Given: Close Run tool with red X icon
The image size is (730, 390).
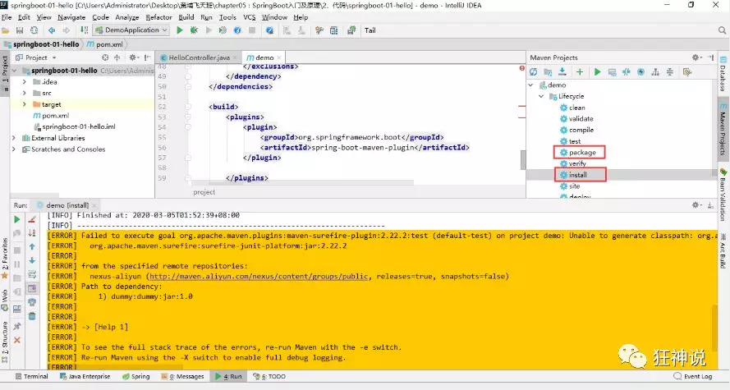Looking at the screenshot, I should pos(17,340).
